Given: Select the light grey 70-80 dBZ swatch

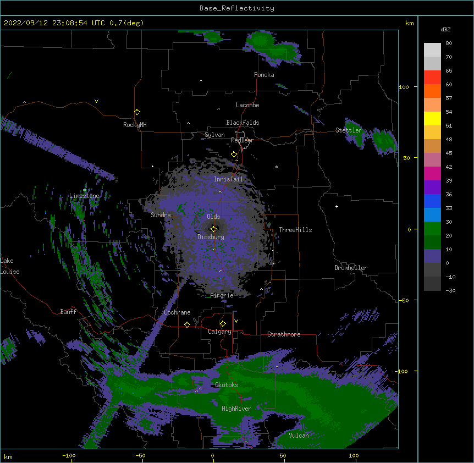Looking at the screenshot, I should [x=432, y=49].
